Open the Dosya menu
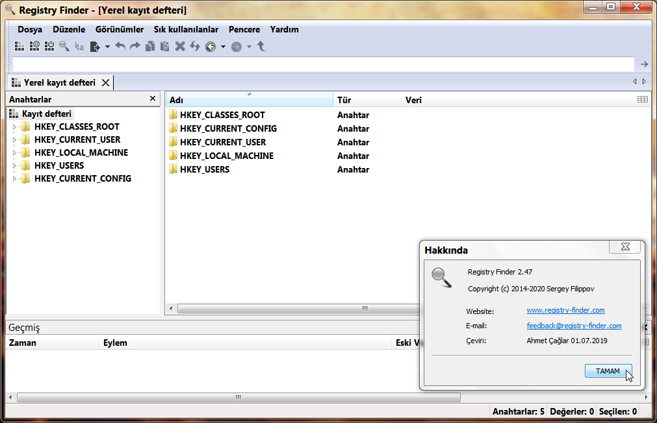Screen dimensions: 657x423 click(30, 29)
